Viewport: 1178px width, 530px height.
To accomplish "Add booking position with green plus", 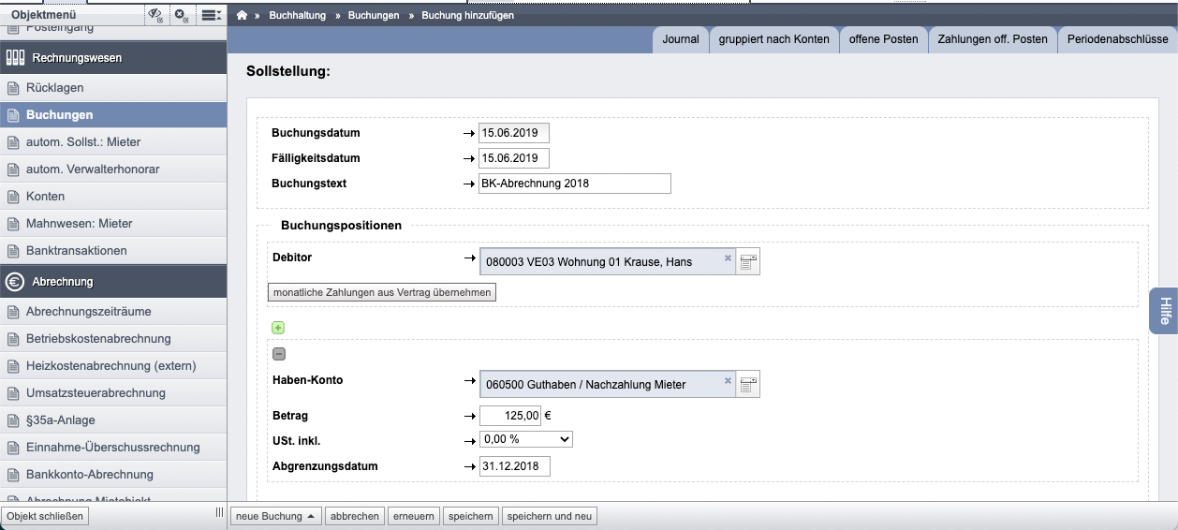I will pos(278,328).
